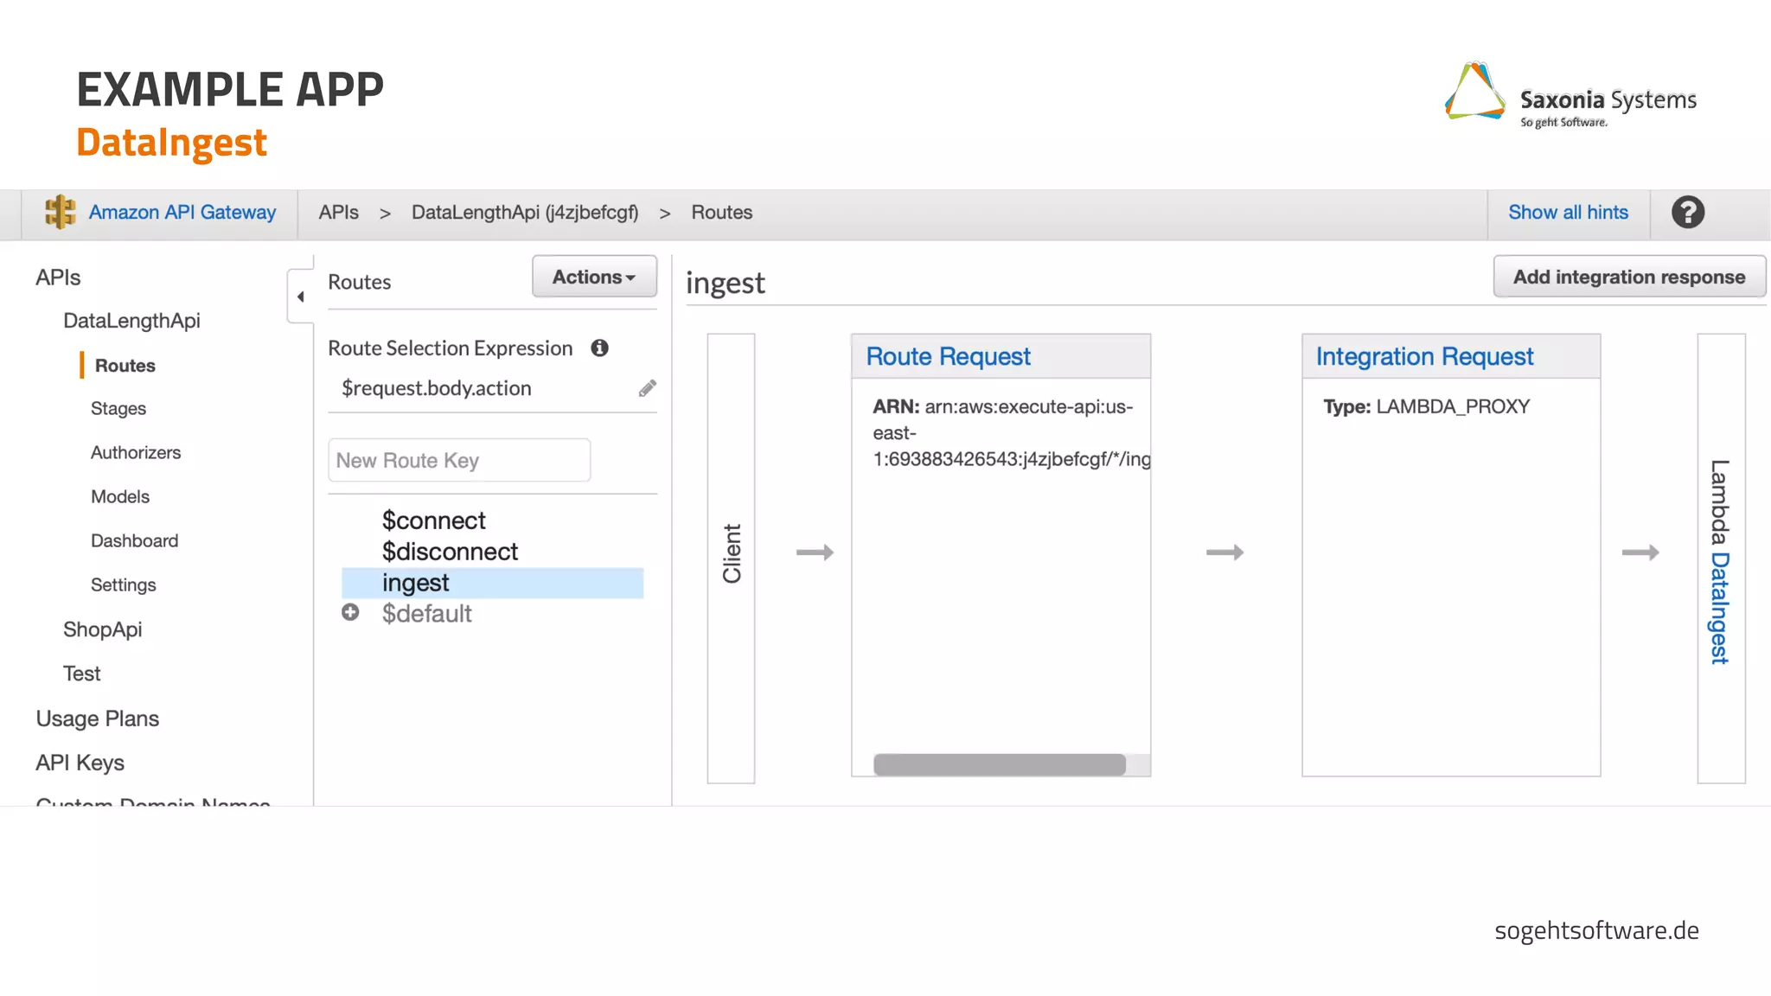Select the $default route
This screenshot has width=1771, height=996.
pyautogui.click(x=427, y=614)
